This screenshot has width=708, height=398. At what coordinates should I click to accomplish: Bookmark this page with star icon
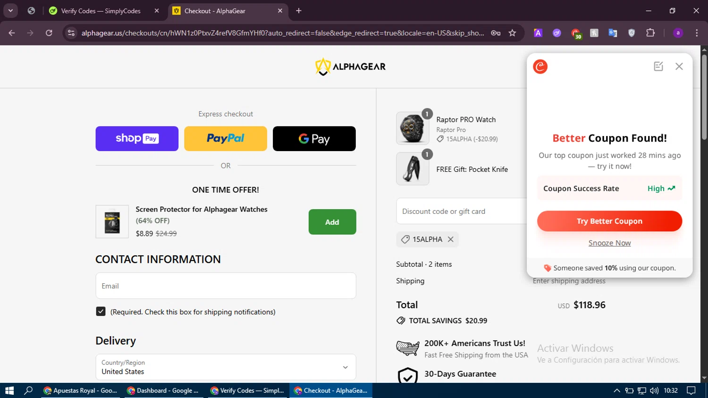512,33
